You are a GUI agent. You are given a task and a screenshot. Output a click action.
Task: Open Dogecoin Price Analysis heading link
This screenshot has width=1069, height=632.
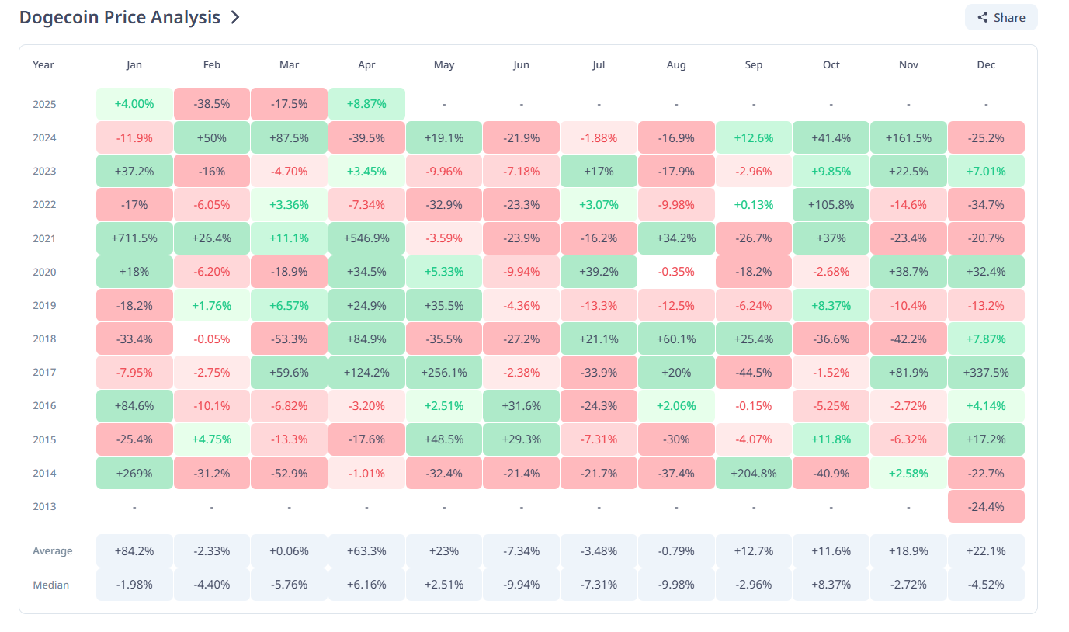click(x=120, y=17)
